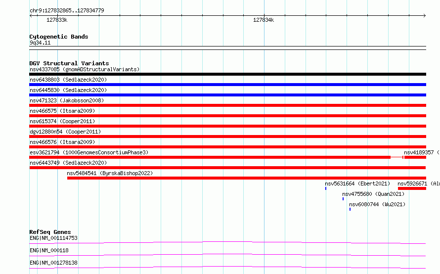Click the red bar under nsv5484541
This screenshot has height=274, width=440.
[247, 178]
